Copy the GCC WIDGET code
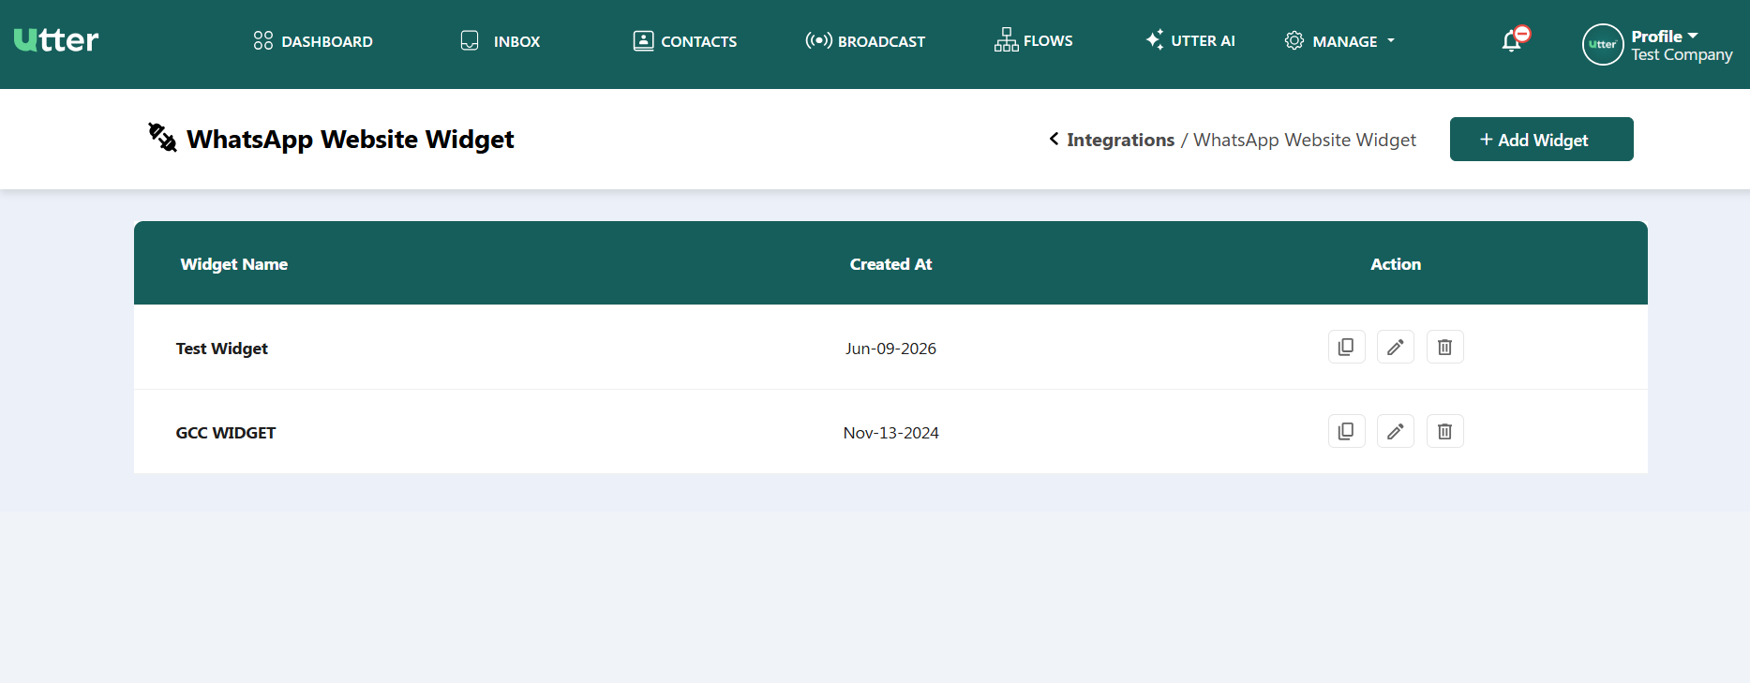 click(x=1346, y=431)
